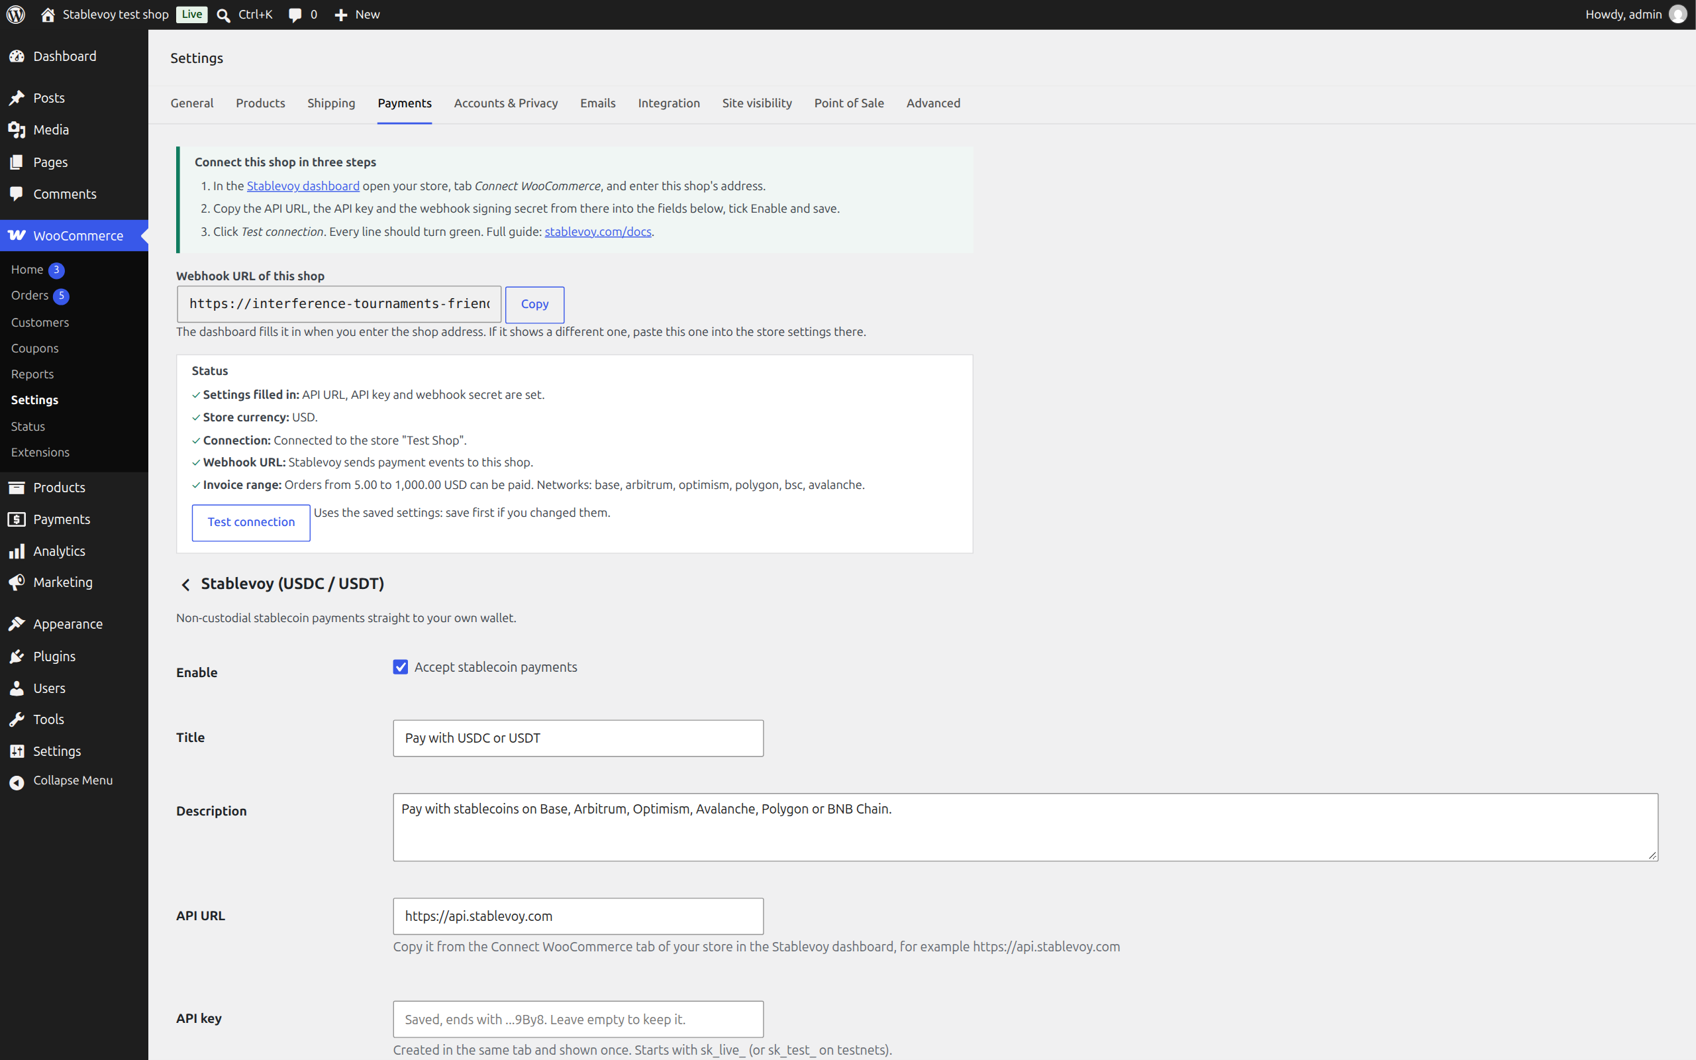Open the comments bubble in admin bar

point(295,15)
